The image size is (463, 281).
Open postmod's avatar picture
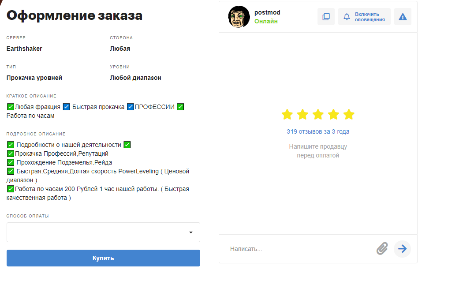[x=239, y=17]
